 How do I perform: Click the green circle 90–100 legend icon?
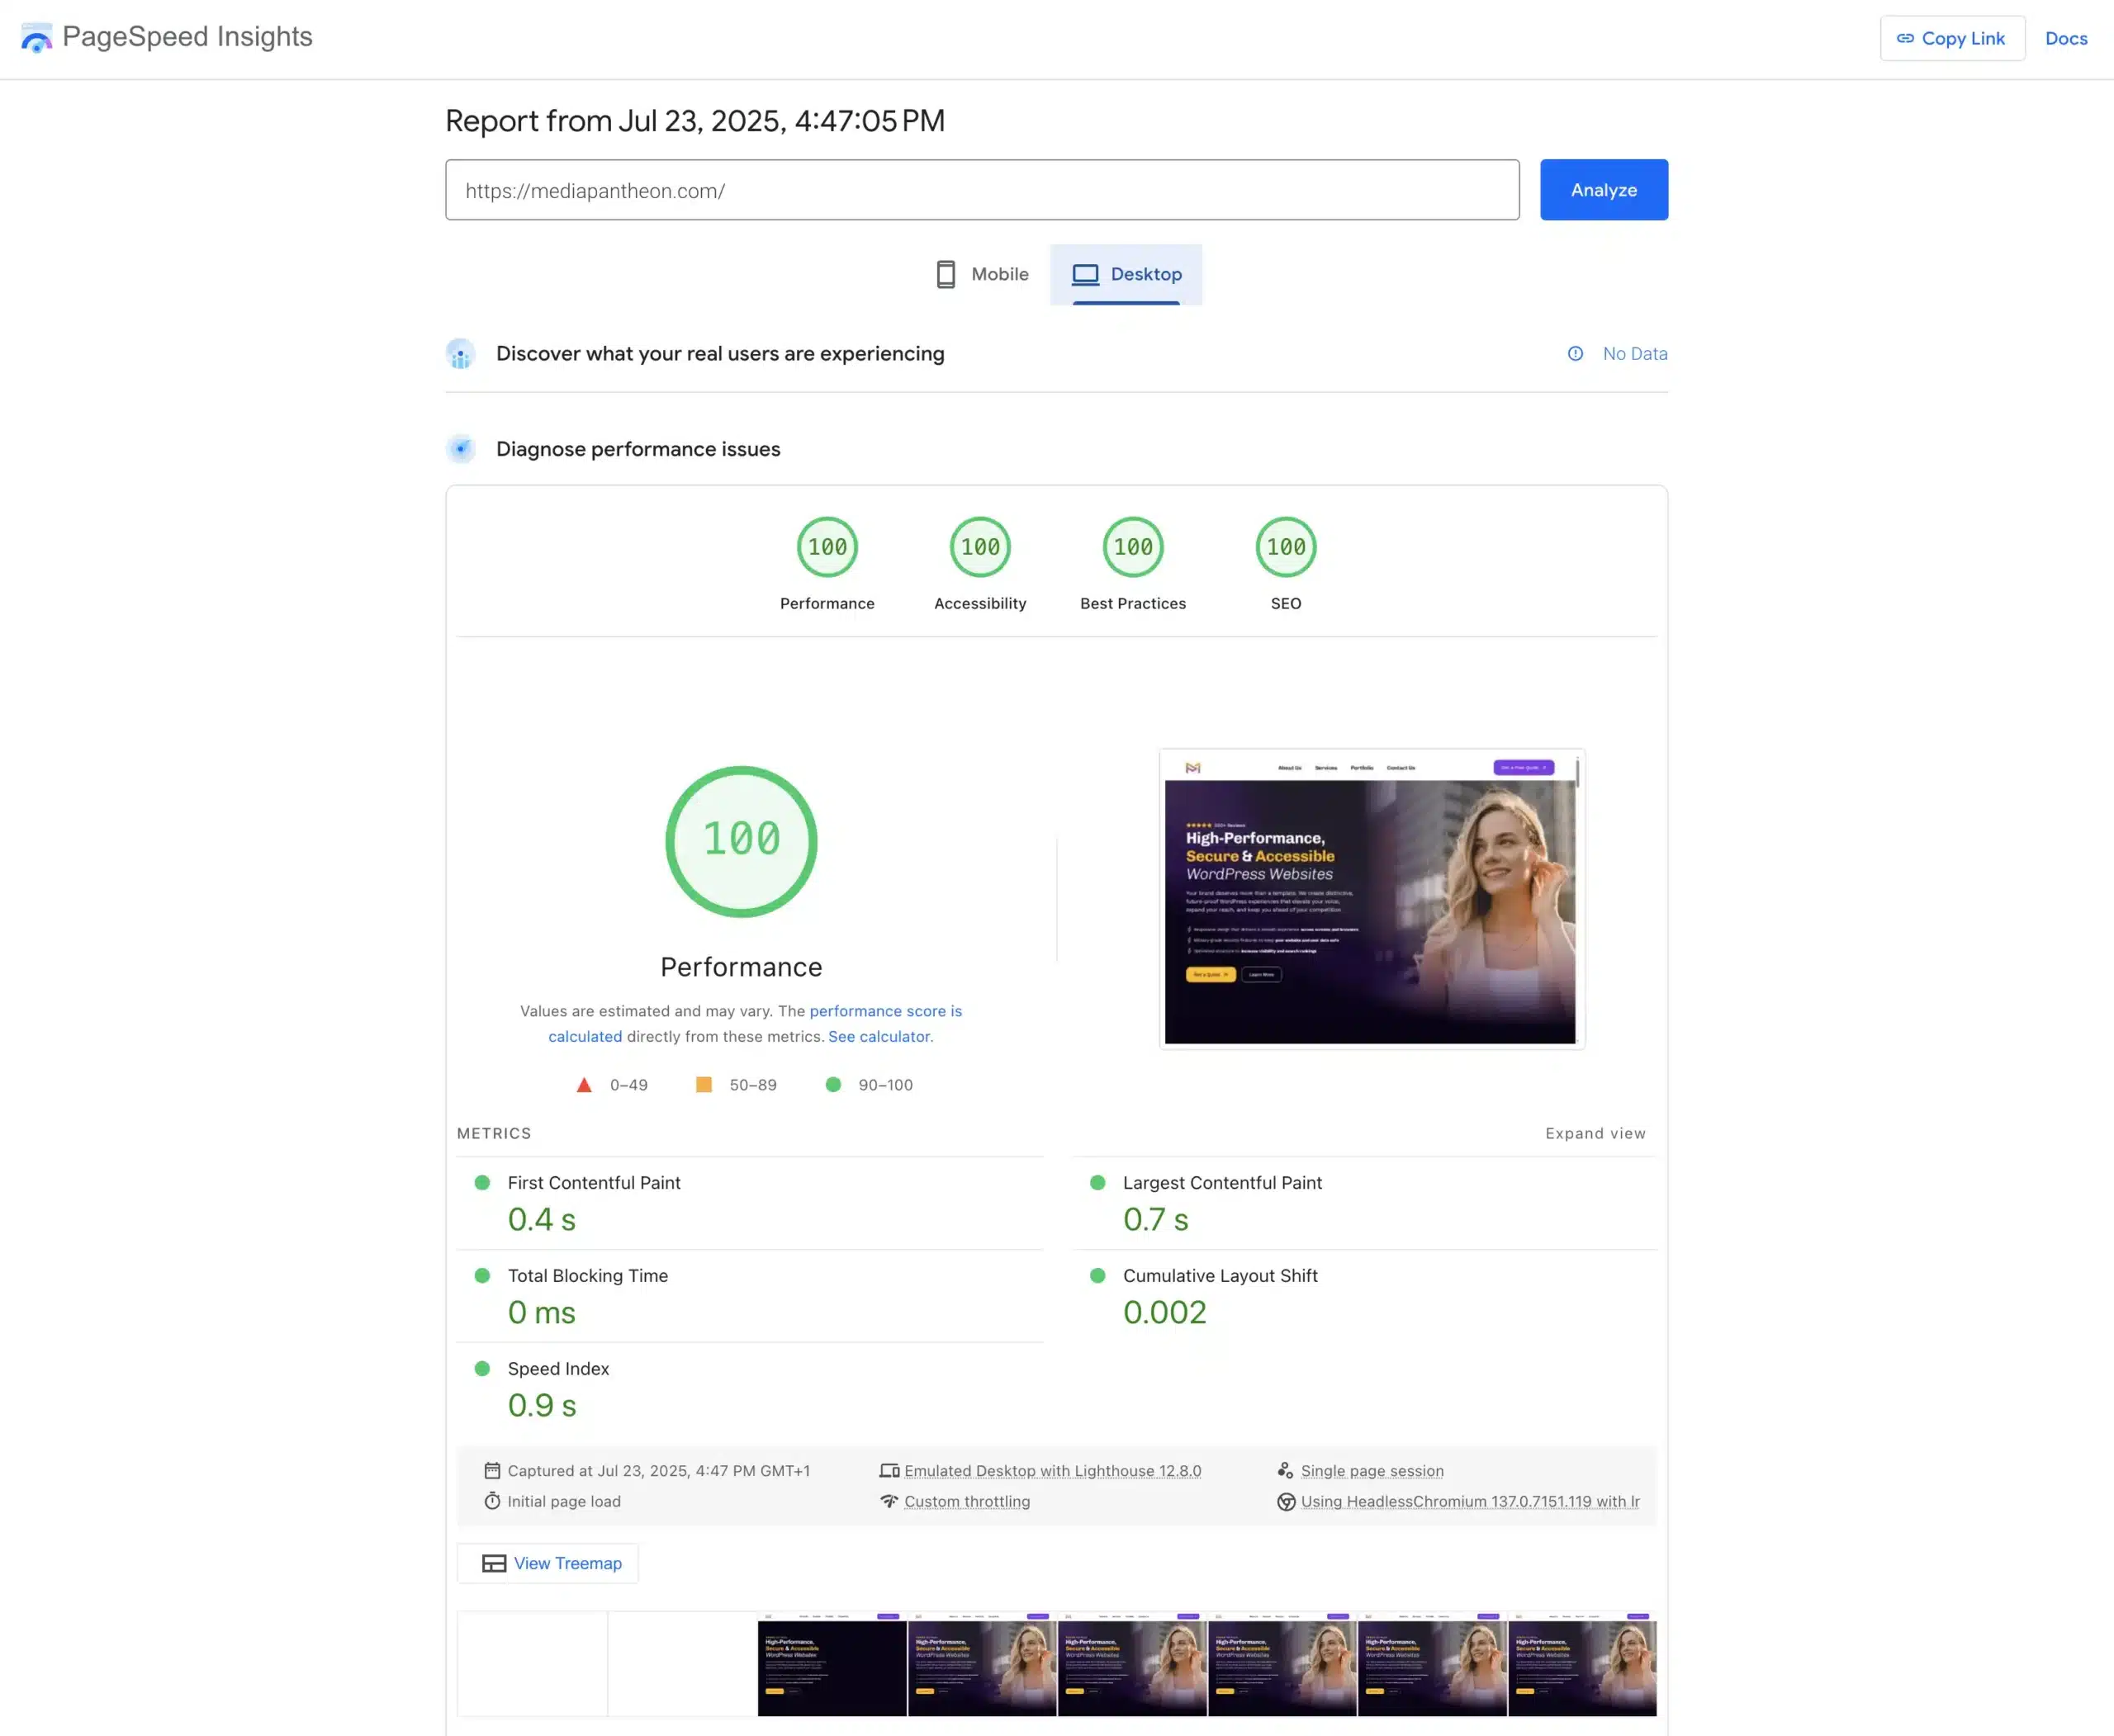(833, 1084)
